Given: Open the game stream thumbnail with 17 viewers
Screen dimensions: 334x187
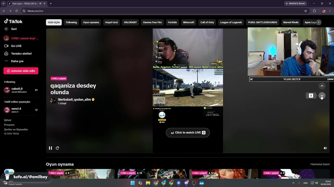Looking at the screenshot, I should pyautogui.click(x=224, y=174).
